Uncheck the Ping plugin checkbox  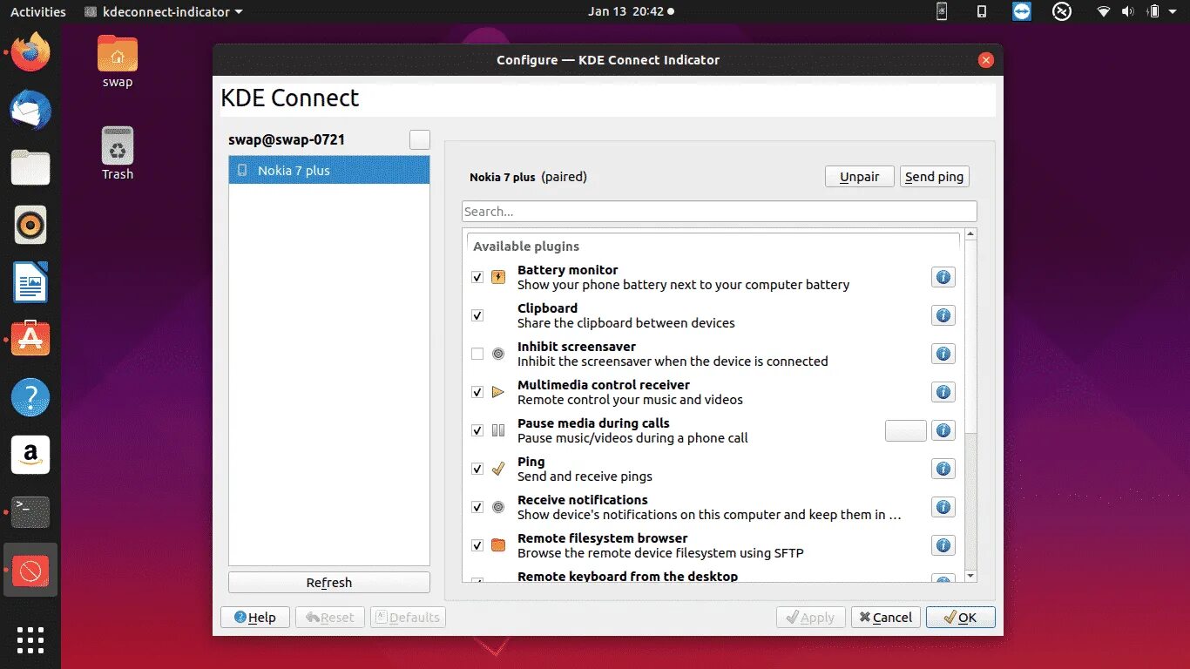pyautogui.click(x=477, y=469)
